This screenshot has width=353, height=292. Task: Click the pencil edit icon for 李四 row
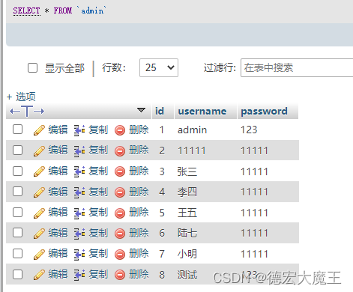39,192
